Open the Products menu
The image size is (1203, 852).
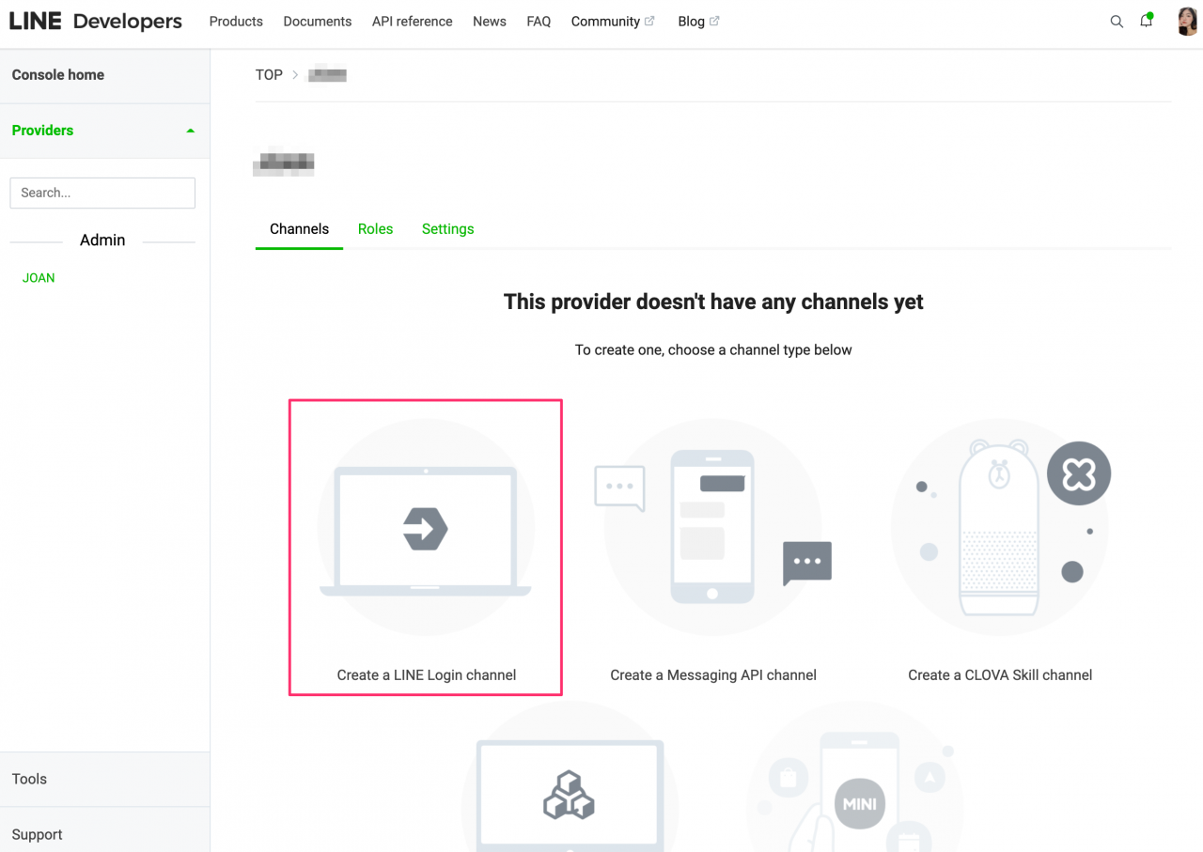236,22
